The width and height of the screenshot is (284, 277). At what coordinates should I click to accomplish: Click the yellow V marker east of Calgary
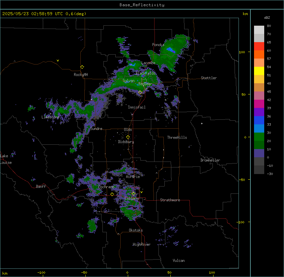(x=141, y=192)
